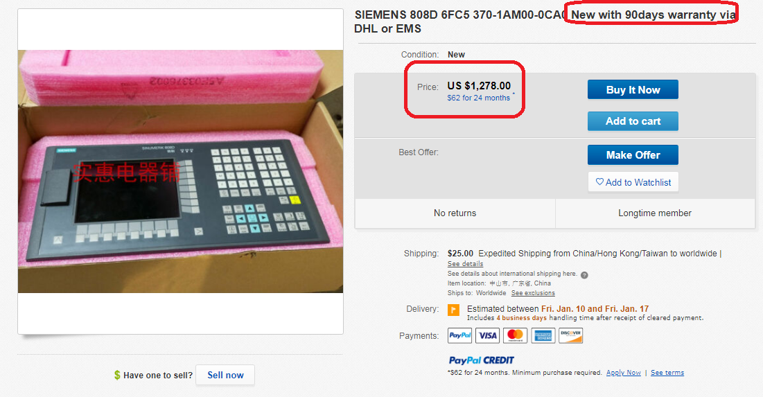Click the green dollar sign icon
This screenshot has width=763, height=397.
tap(117, 376)
